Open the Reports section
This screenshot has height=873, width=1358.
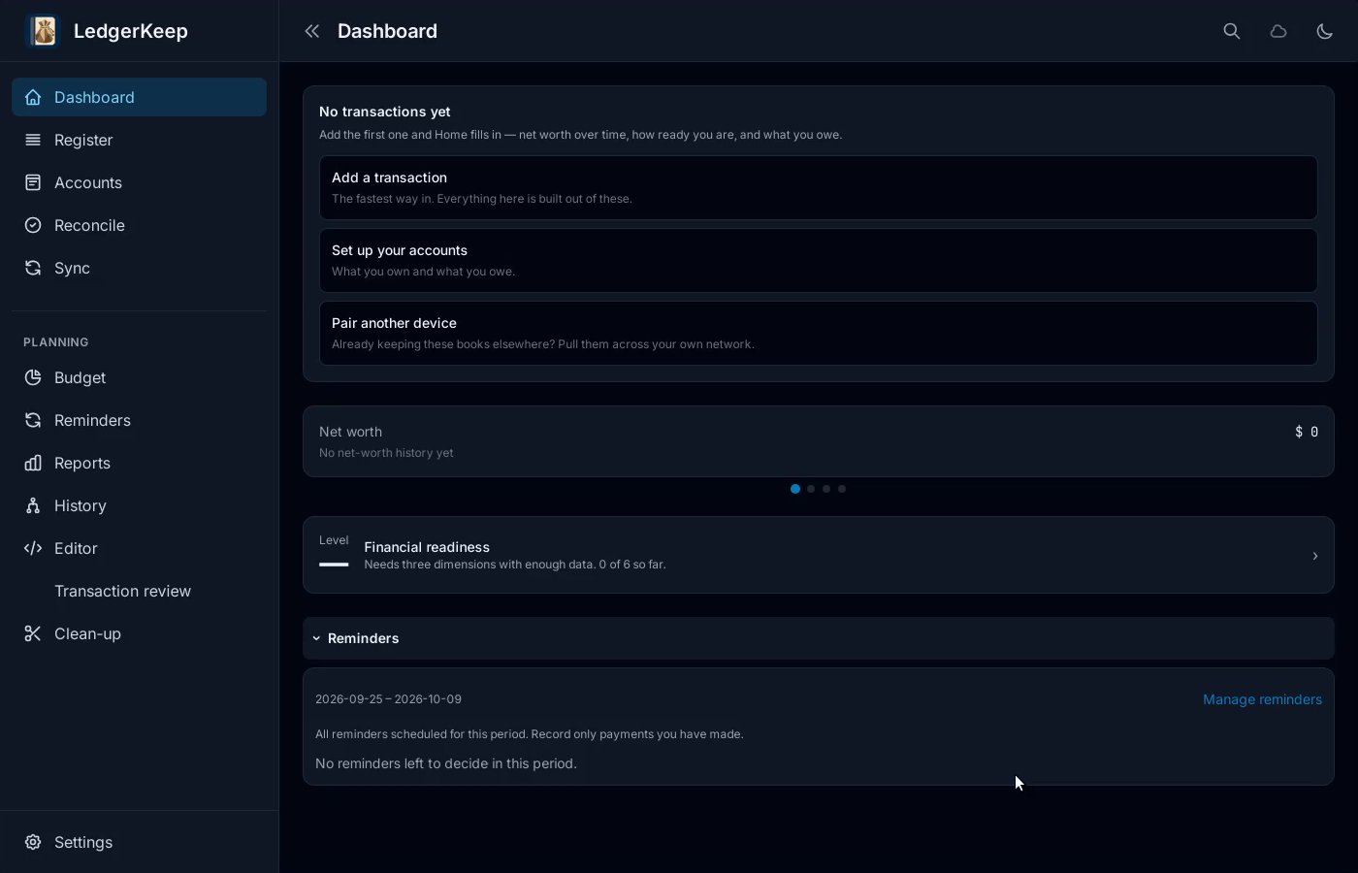pyautogui.click(x=139, y=463)
